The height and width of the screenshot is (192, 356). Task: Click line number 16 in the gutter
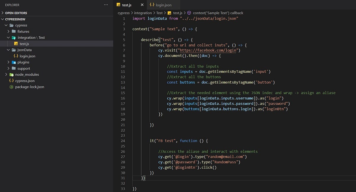[123, 98]
